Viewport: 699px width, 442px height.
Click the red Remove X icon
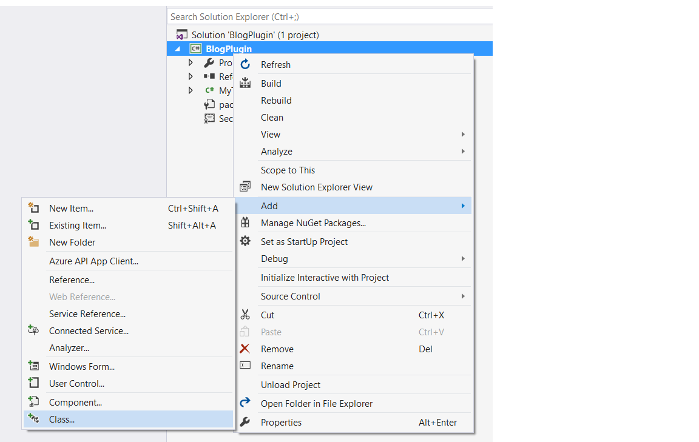pyautogui.click(x=245, y=349)
